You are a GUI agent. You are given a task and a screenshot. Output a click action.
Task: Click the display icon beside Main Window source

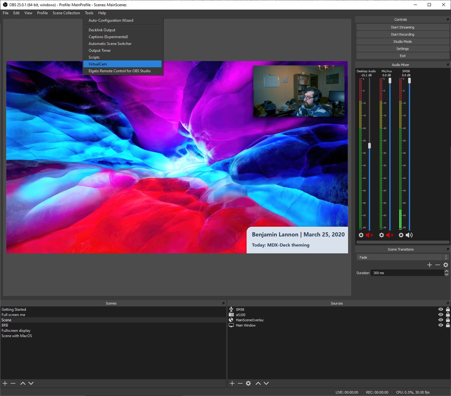[231, 325]
